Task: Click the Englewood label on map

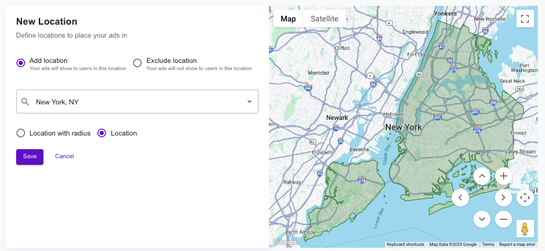Action: click(415, 32)
